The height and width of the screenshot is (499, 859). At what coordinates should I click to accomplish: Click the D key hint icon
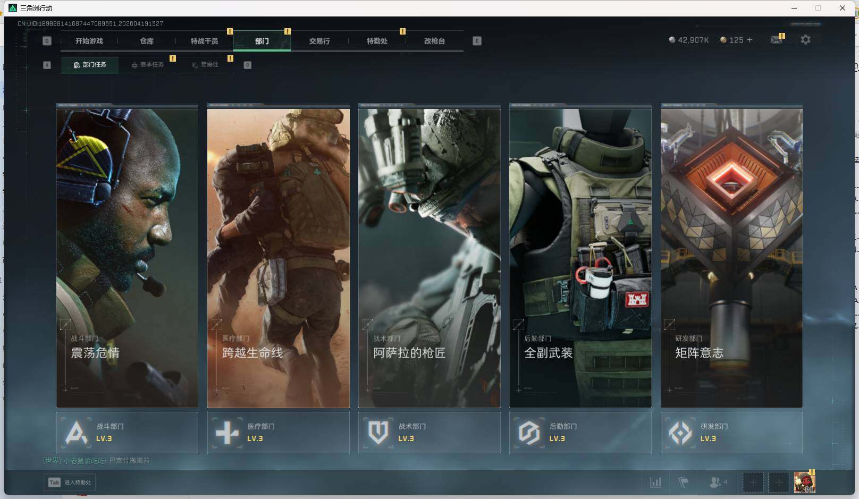[x=247, y=65]
